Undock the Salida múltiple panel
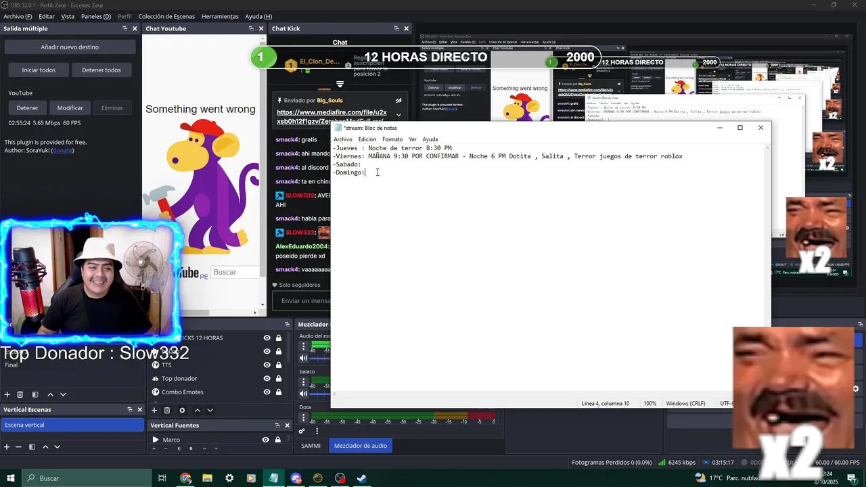 pos(124,28)
